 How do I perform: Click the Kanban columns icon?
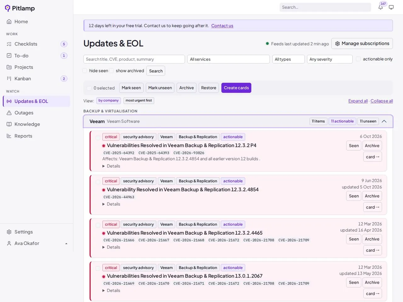[x=9, y=79]
